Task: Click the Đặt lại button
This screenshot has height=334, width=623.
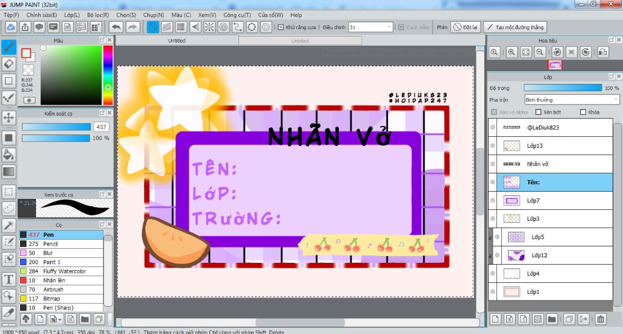Action: tap(465, 27)
